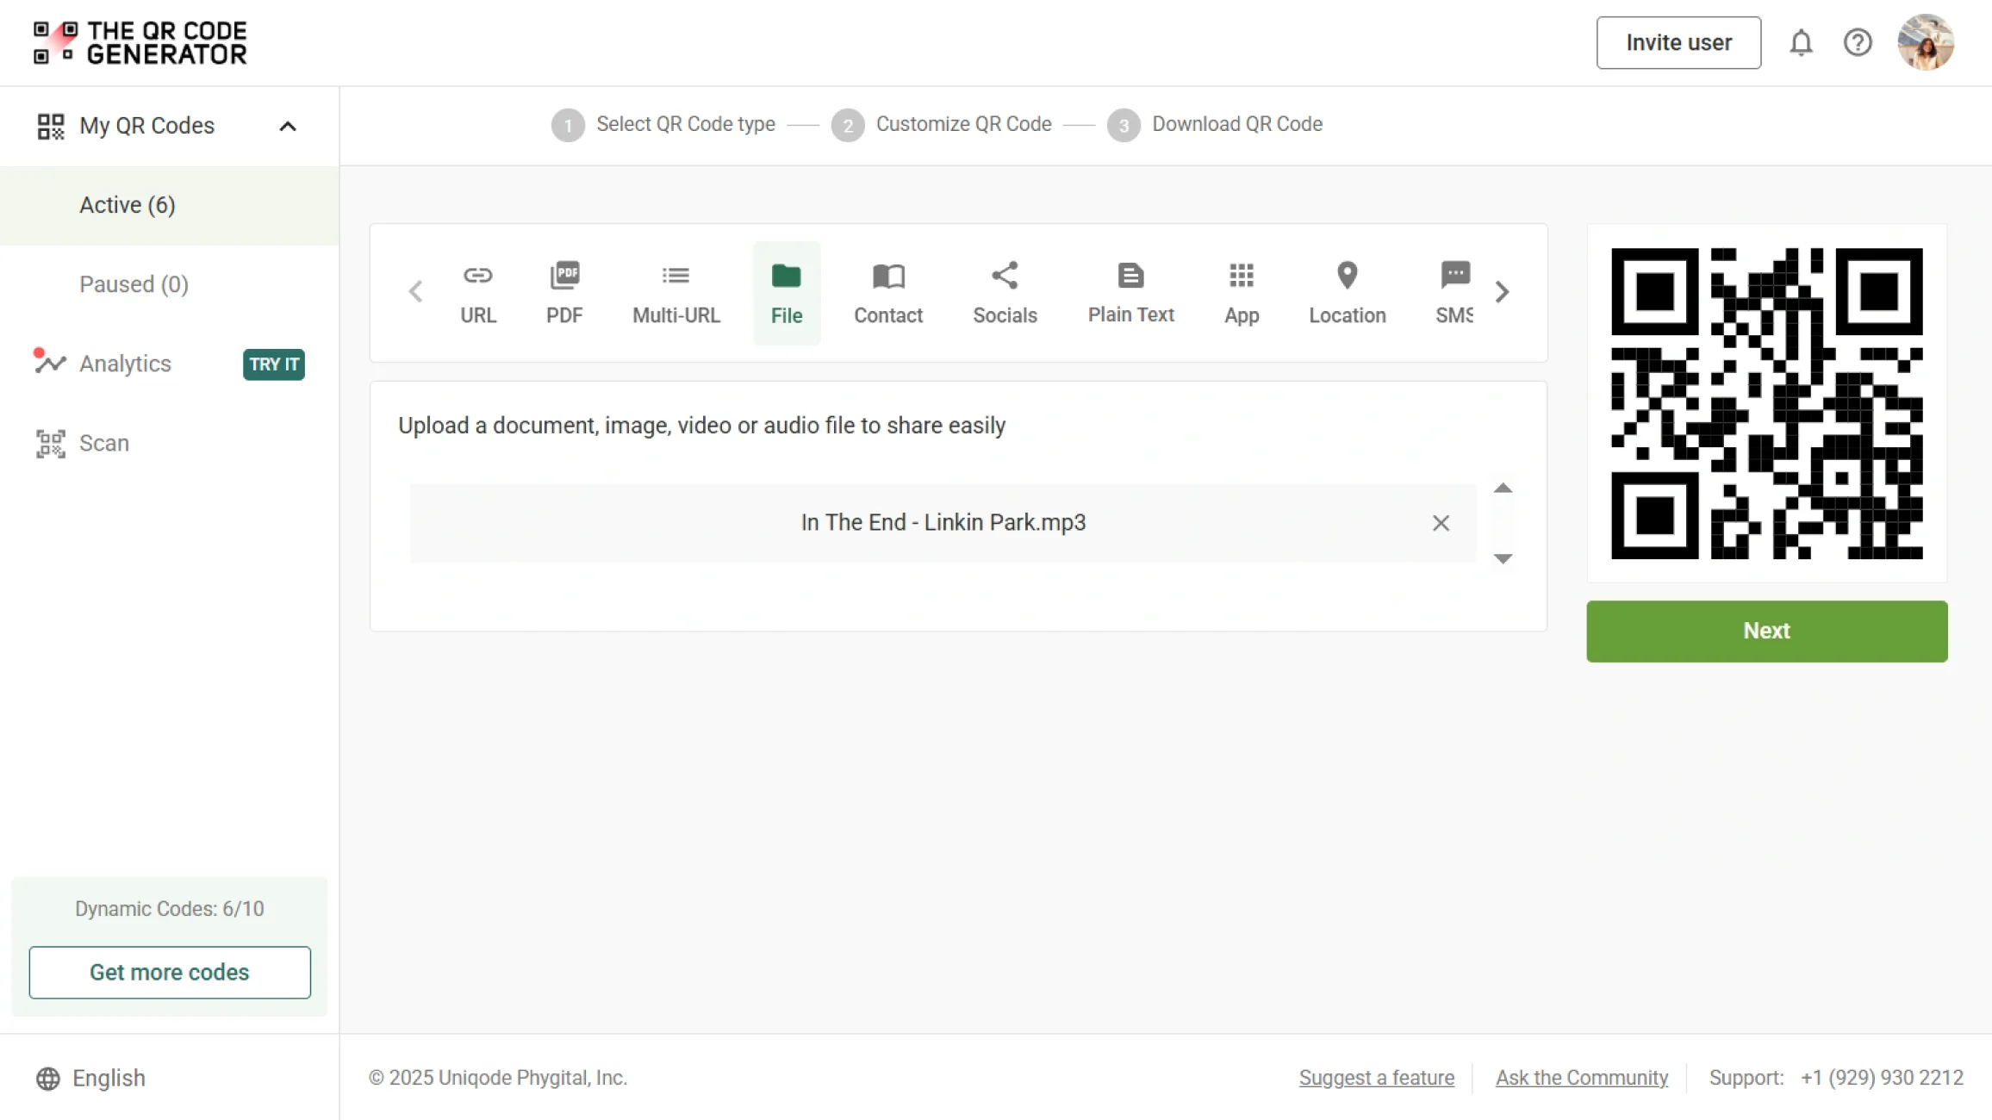This screenshot has width=1992, height=1120.
Task: Open the Paused (0) codes list
Action: (x=134, y=284)
